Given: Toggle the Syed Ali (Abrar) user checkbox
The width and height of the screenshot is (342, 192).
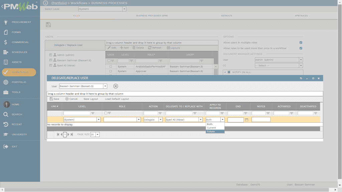Looking at the screenshot, I should coord(51,65).
